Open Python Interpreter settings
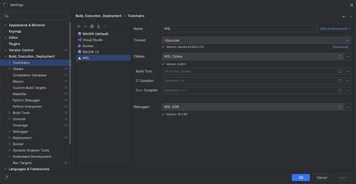The height and width of the screenshot is (184, 356). (27, 106)
